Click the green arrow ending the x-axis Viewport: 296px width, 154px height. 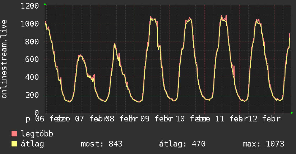point(292,113)
